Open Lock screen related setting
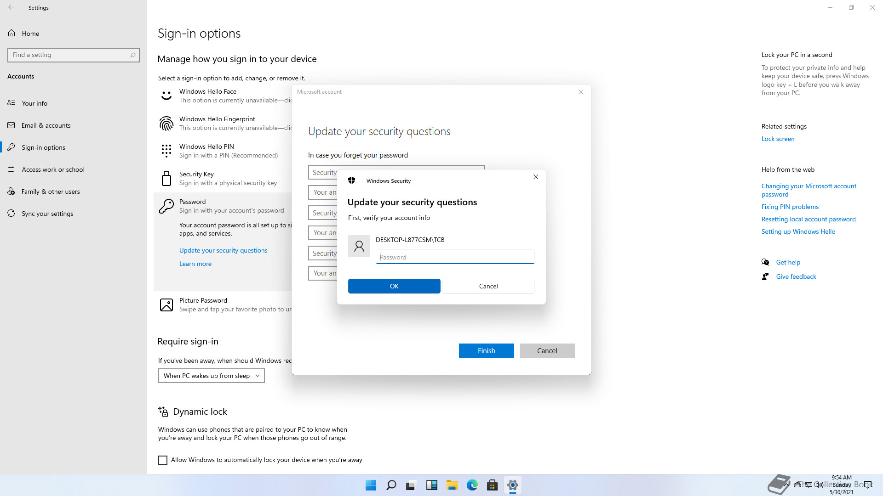Image resolution: width=883 pixels, height=496 pixels. 778,139
